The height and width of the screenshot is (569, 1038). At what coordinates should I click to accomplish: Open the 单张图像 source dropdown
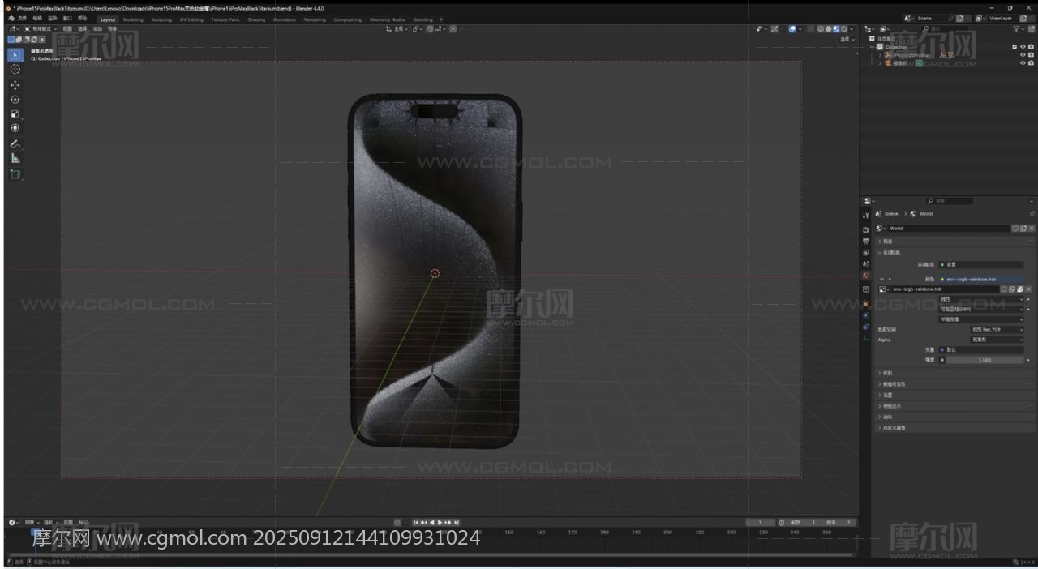[981, 319]
